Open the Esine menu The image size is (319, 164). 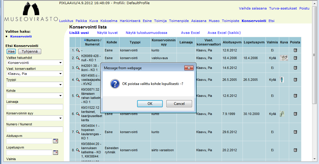click(x=147, y=21)
